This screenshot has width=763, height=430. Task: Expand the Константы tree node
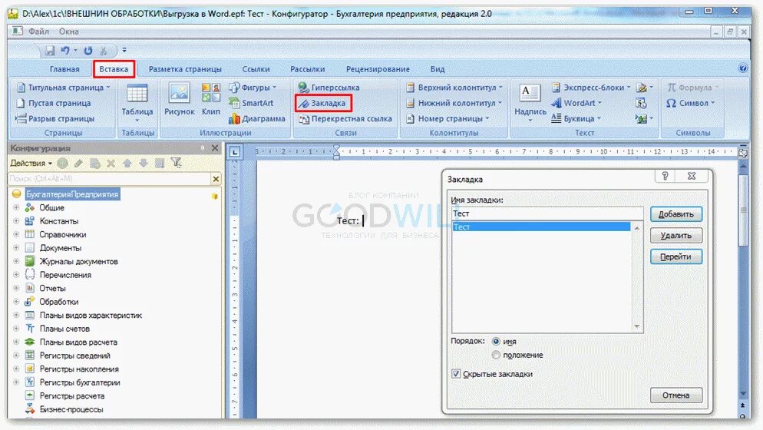click(16, 221)
